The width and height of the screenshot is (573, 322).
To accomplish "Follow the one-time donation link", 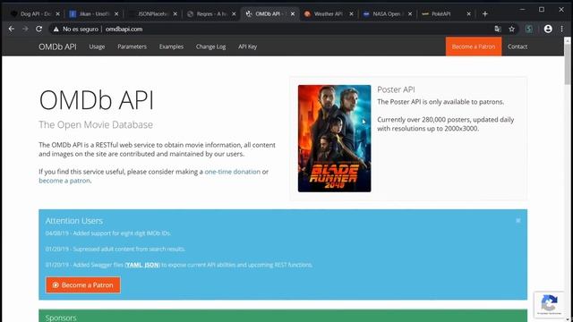I will coord(233,172).
